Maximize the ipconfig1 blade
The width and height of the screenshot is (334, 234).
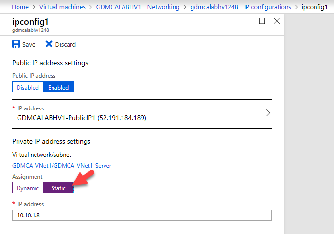tap(262, 21)
